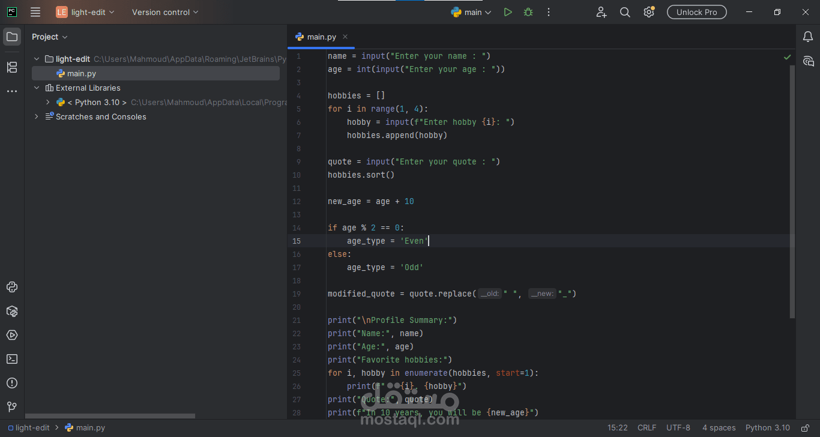Click the __new: parameter hint on line 19

pos(542,294)
